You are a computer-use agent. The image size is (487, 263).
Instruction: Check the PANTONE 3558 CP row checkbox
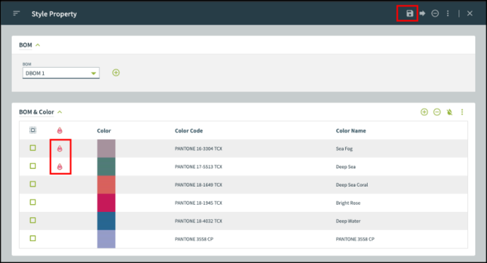click(33, 238)
